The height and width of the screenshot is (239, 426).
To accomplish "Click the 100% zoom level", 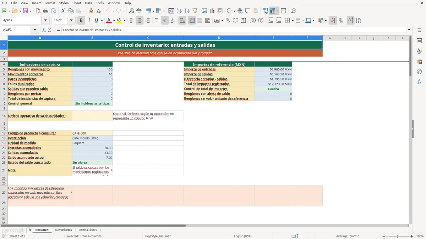I will tap(420, 236).
